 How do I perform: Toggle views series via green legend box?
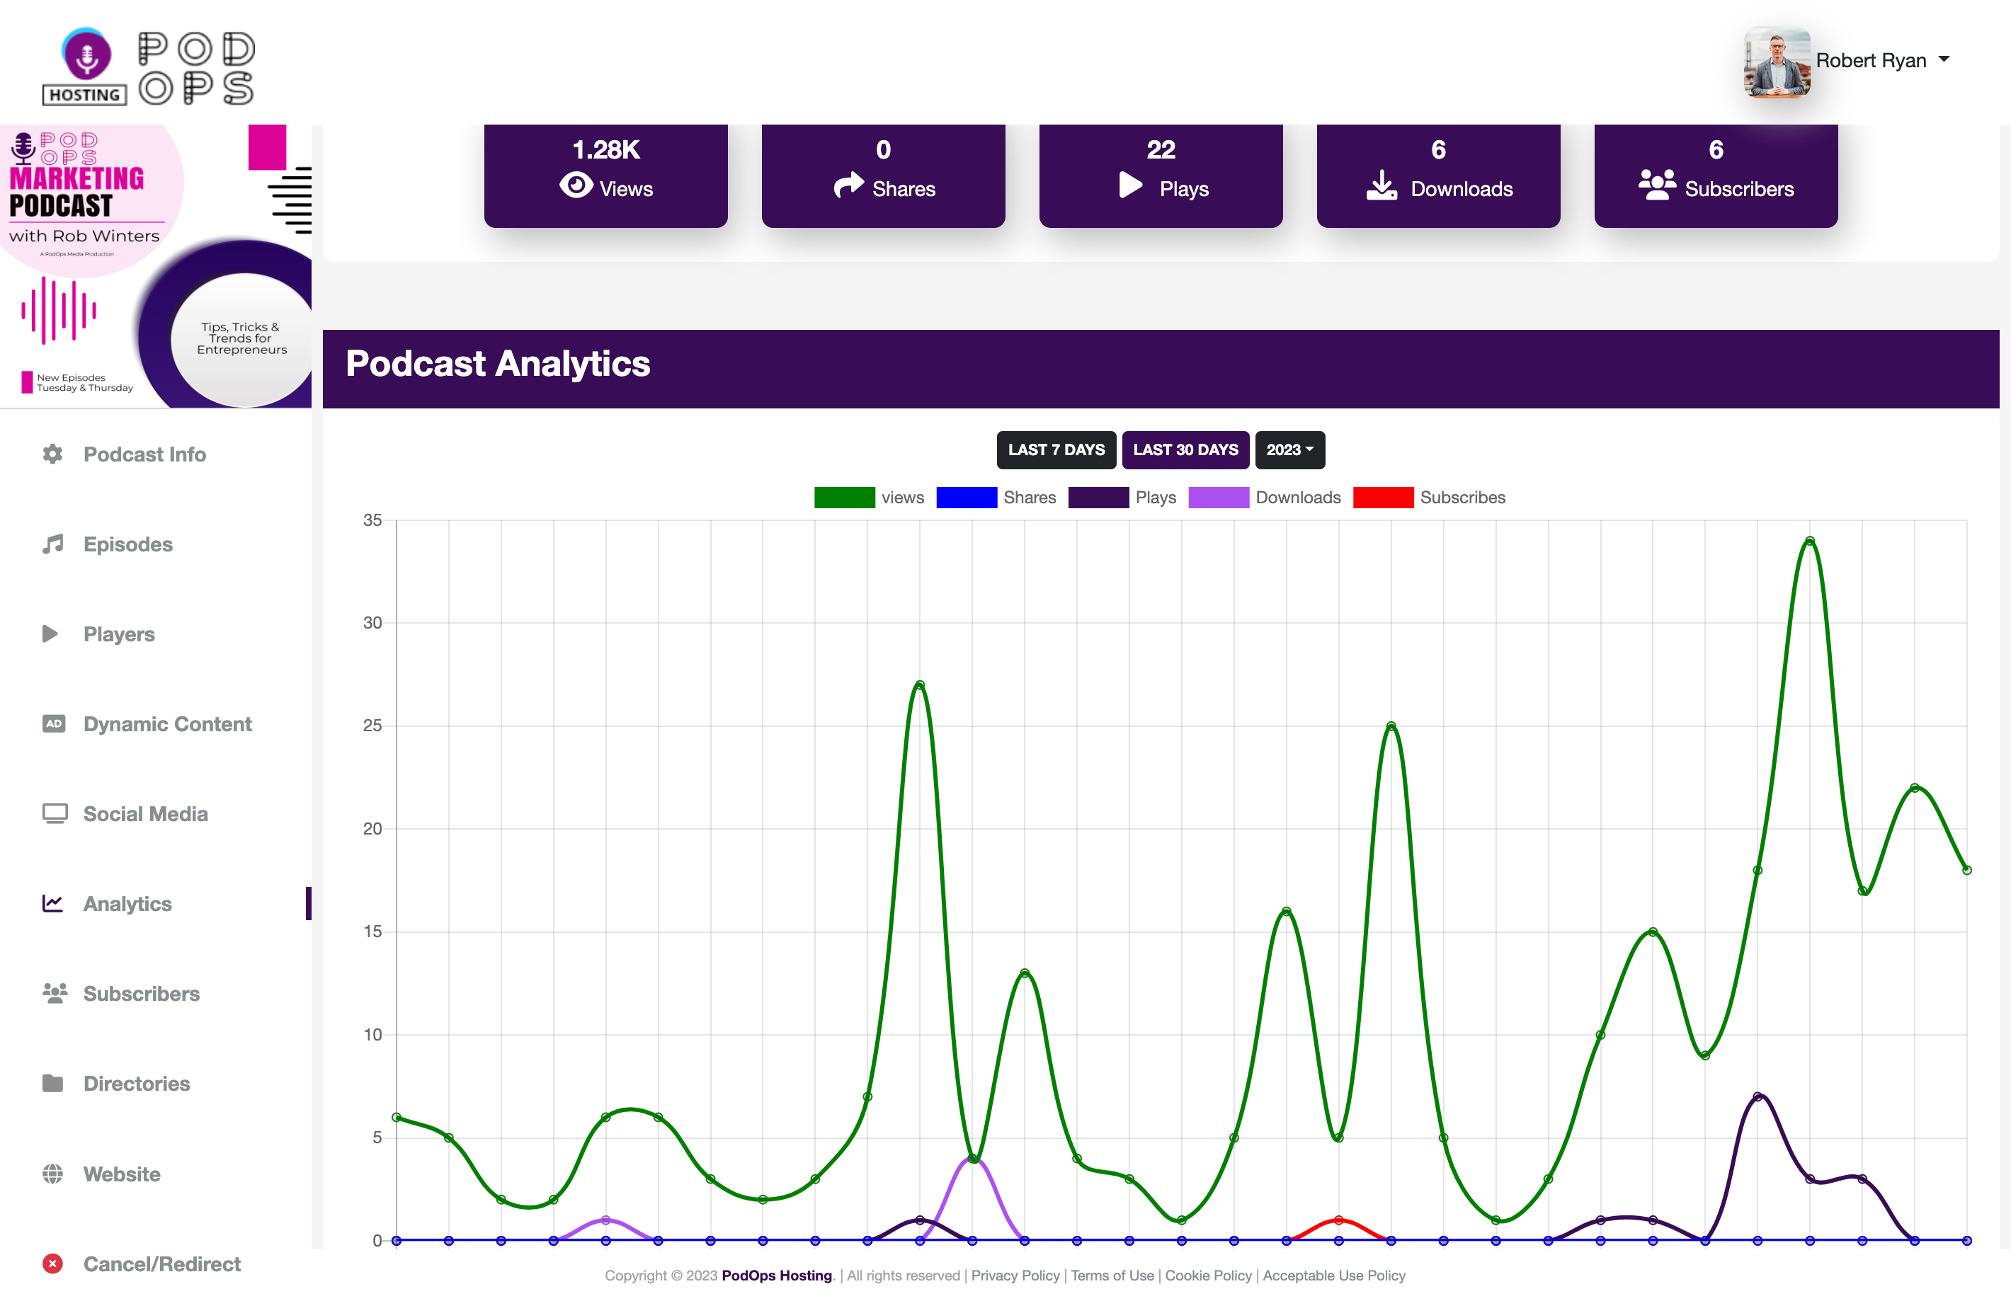click(843, 498)
